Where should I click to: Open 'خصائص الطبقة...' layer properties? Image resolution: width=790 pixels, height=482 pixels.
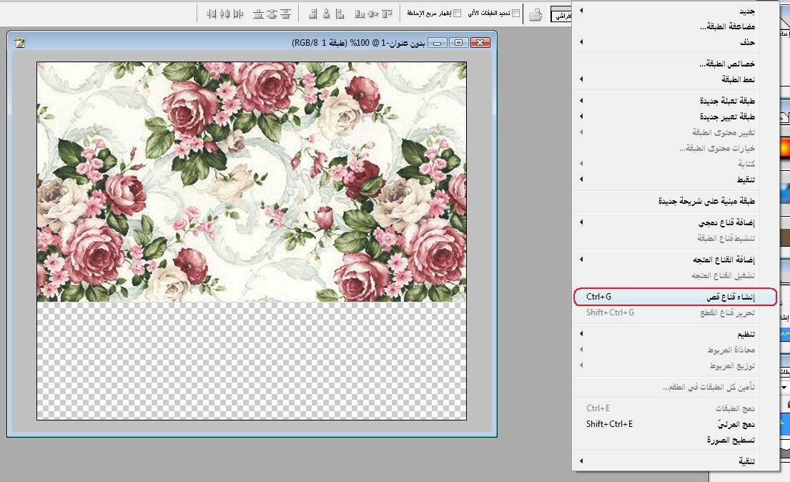(x=727, y=64)
